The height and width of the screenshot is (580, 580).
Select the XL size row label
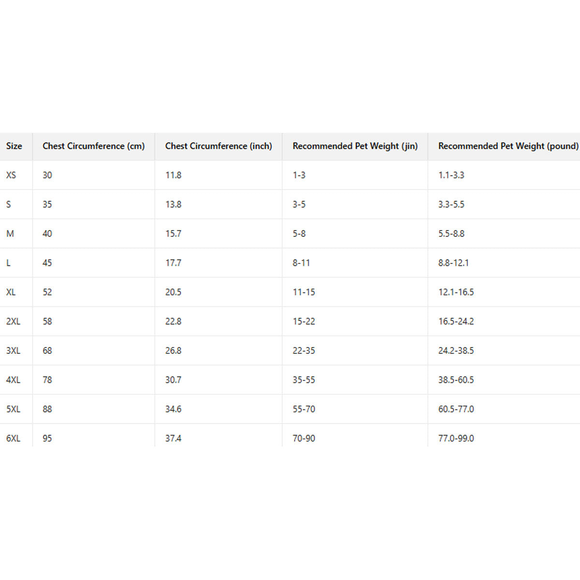point(11,292)
